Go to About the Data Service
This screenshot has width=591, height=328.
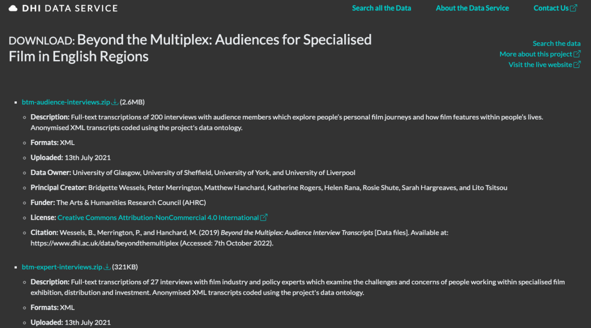[x=472, y=8]
